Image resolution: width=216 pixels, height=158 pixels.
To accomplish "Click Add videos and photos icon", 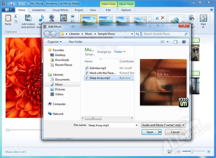I will 28,19.
